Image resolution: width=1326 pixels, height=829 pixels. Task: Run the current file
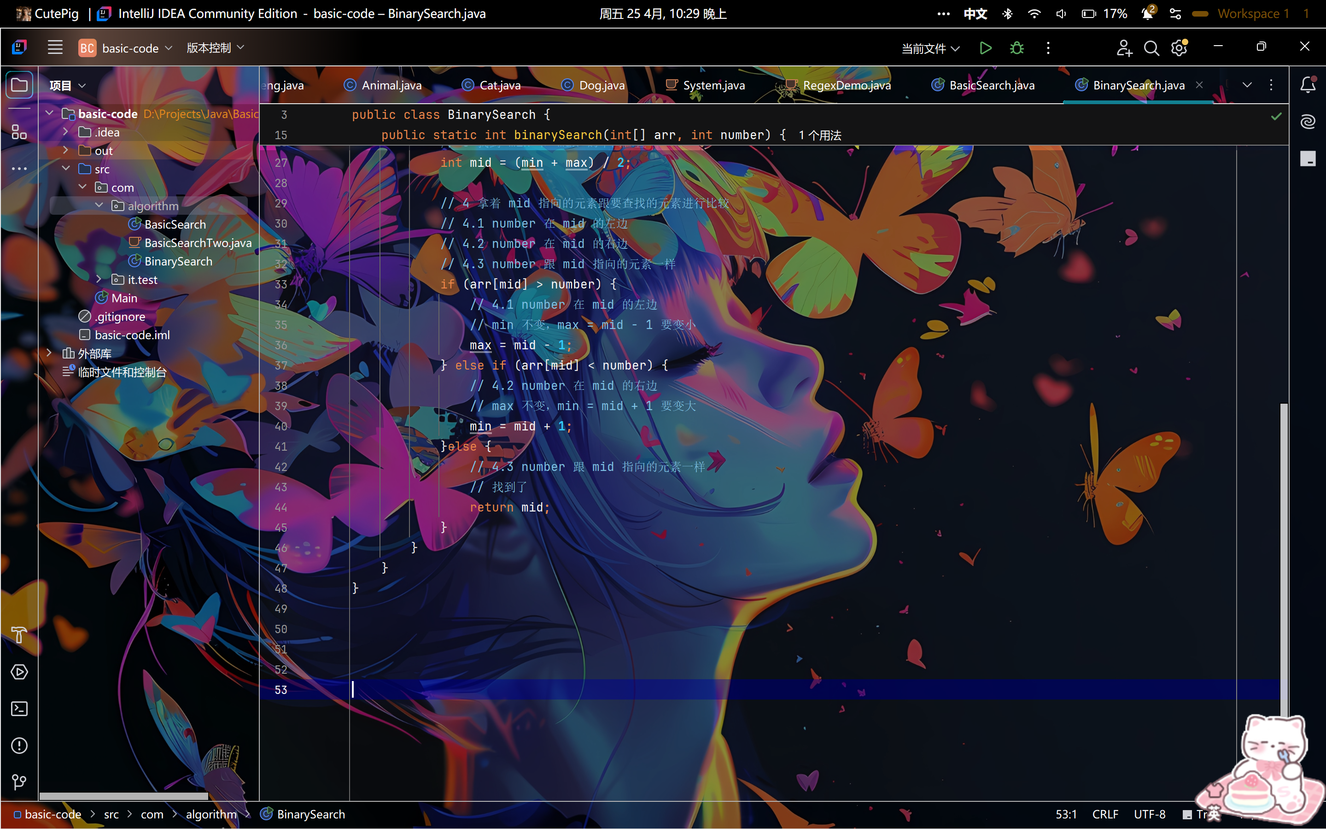coord(985,48)
